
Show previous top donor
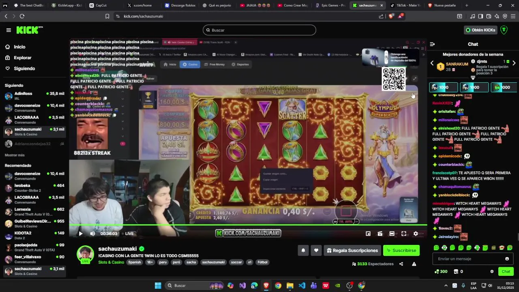pyautogui.click(x=432, y=63)
